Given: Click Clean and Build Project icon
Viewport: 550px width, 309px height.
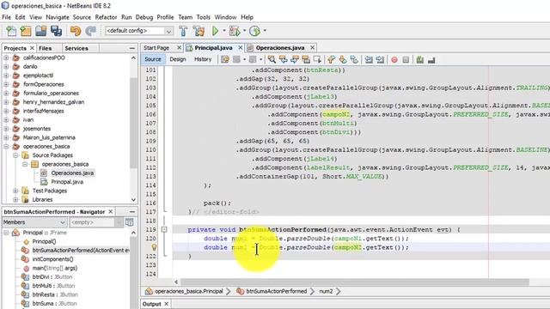Looking at the screenshot, I should click(199, 31).
